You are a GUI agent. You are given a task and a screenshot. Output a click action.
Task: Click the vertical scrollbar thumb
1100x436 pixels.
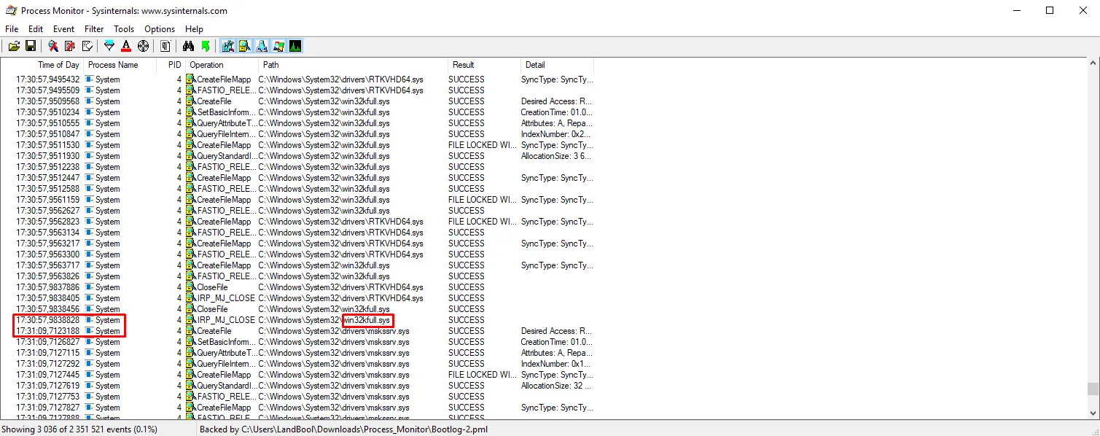(1093, 389)
